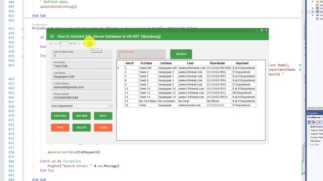The width and height of the screenshot is (323, 181).
Task: Select the My First Name cell
Action: 148,101
